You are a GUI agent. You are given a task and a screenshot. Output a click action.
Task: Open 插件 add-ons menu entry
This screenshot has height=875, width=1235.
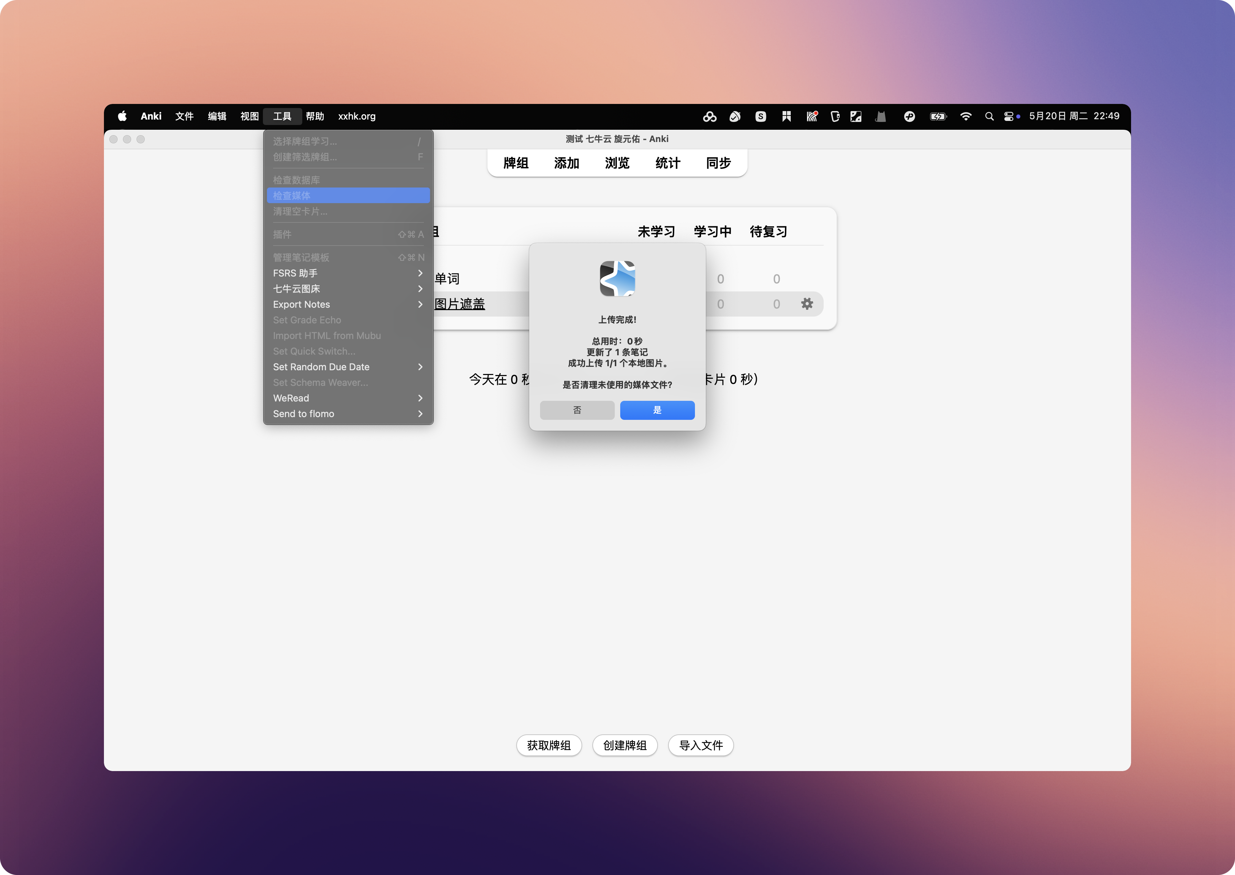point(348,234)
